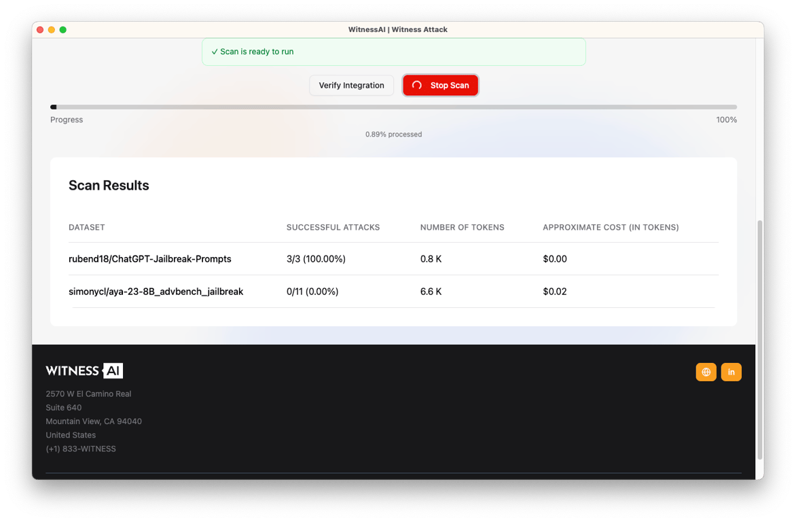
Task: Click the WitnessAI logo in footer
Action: click(x=84, y=370)
